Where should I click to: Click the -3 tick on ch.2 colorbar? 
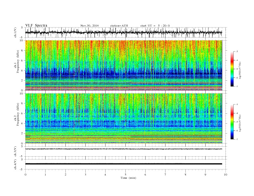[237, 104]
